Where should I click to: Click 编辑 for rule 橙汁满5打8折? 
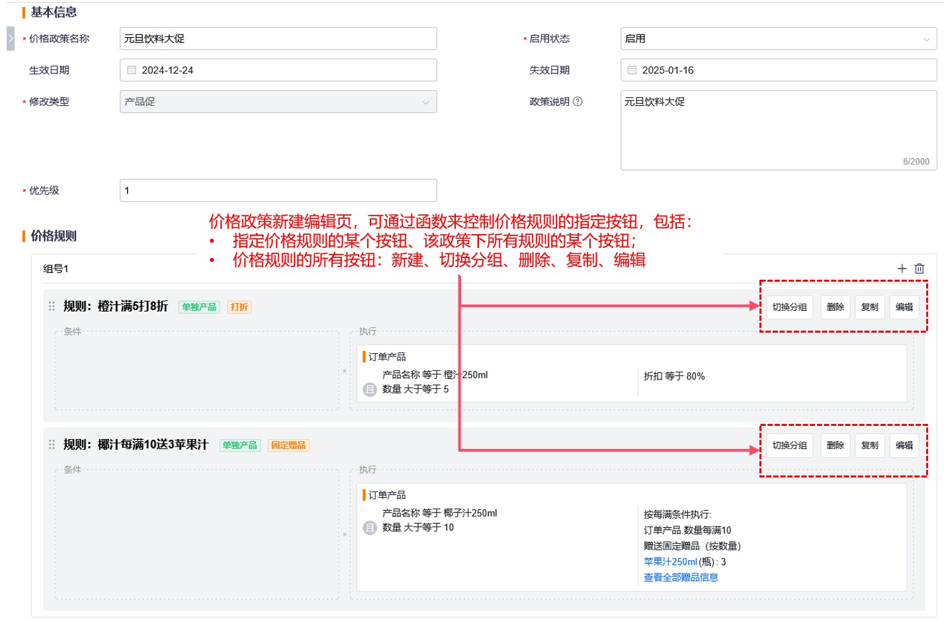click(x=904, y=307)
